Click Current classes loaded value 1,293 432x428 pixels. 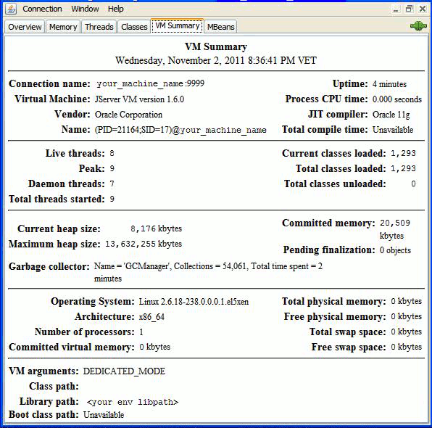(x=403, y=153)
